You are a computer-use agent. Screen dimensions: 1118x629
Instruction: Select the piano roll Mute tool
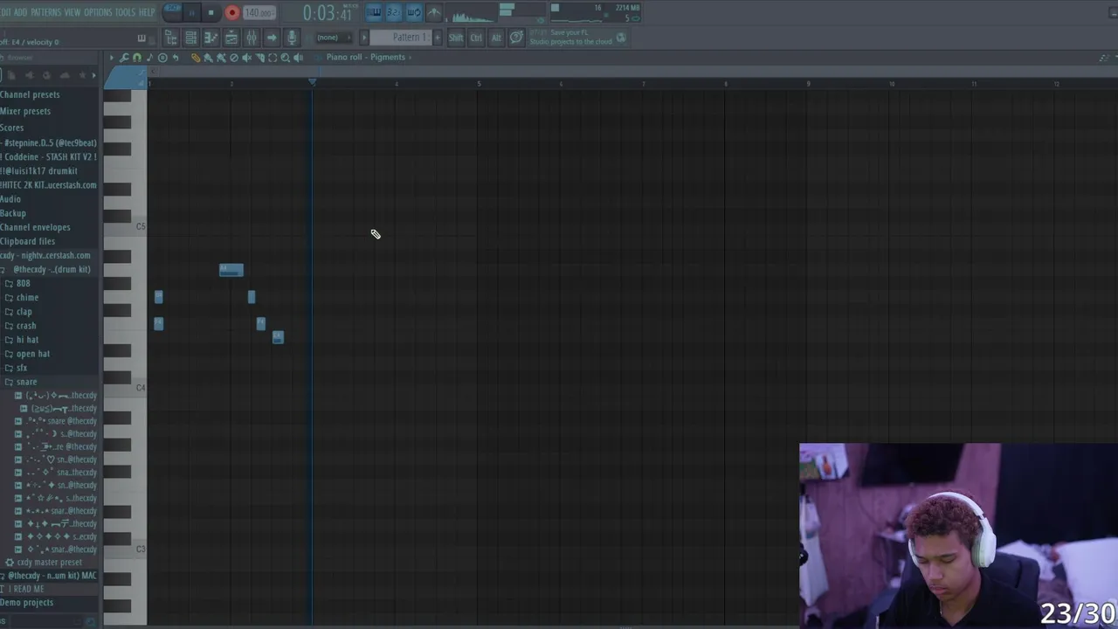point(246,58)
